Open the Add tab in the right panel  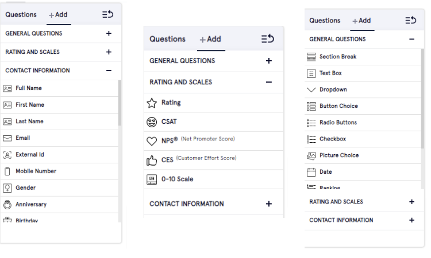pos(361,21)
